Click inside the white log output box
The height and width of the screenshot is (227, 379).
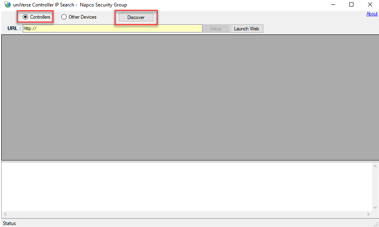(187, 186)
